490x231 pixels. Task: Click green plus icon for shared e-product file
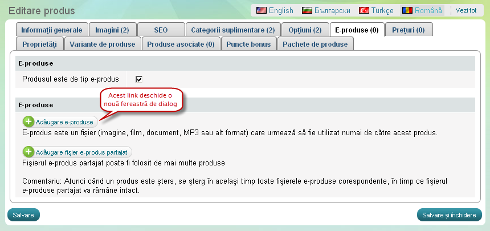click(x=28, y=152)
